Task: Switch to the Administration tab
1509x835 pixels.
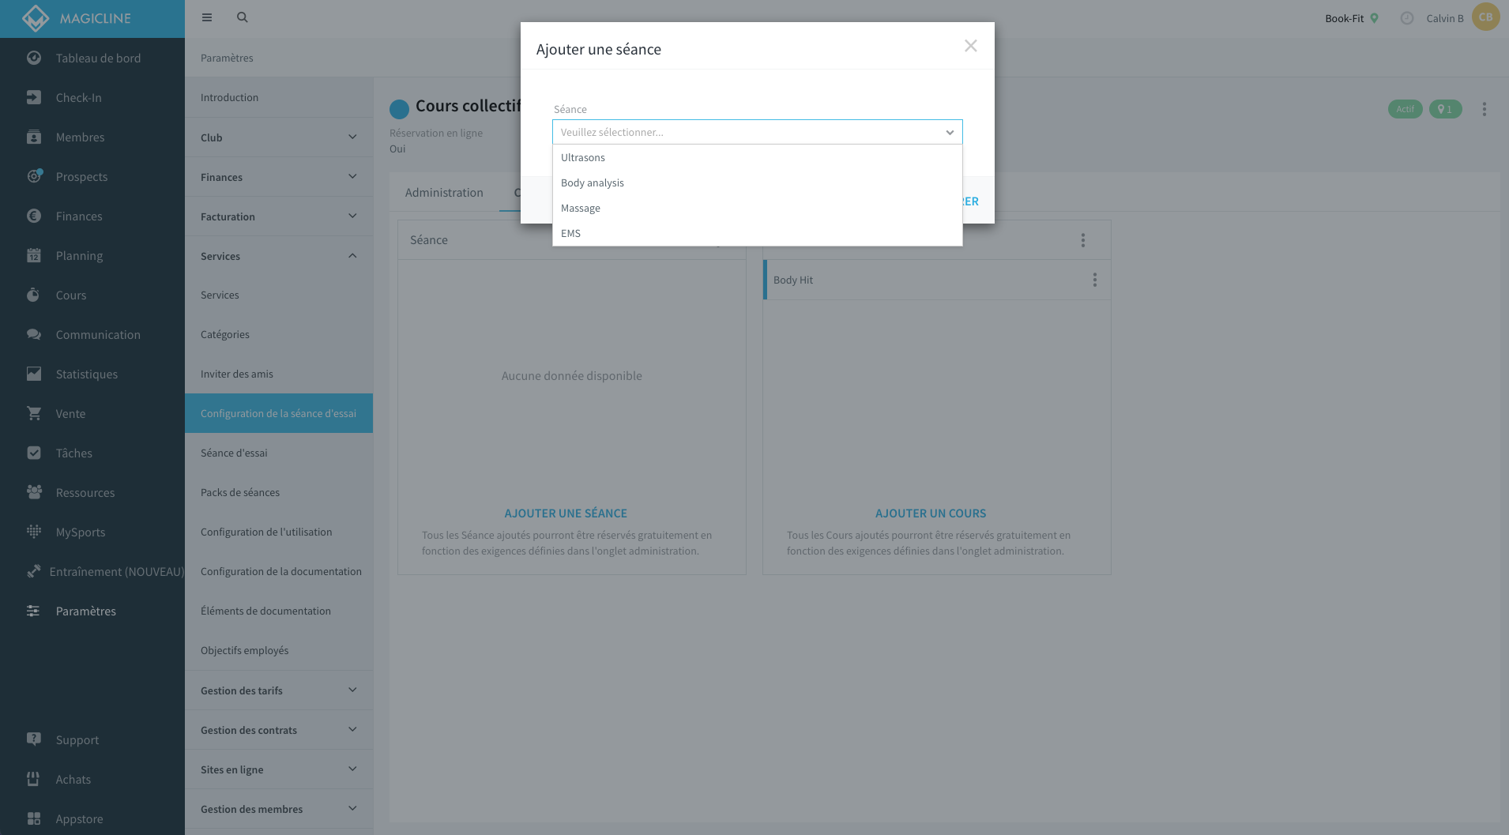Action: click(x=444, y=192)
